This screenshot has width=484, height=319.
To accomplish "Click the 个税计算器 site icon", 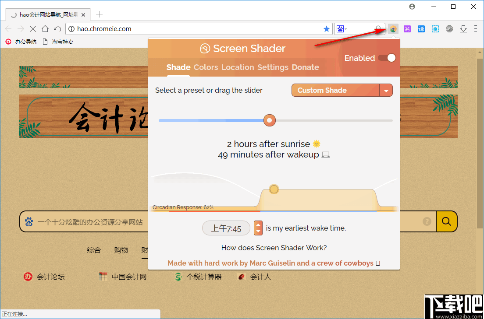I will click(x=178, y=277).
